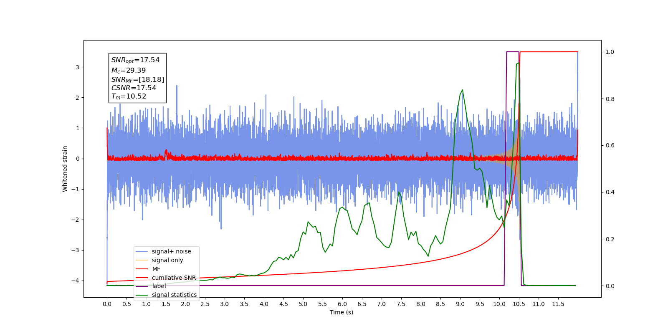Click the SNRMF=[18.18] annotation line
Viewport: 668px width, 334px height.
pos(138,79)
